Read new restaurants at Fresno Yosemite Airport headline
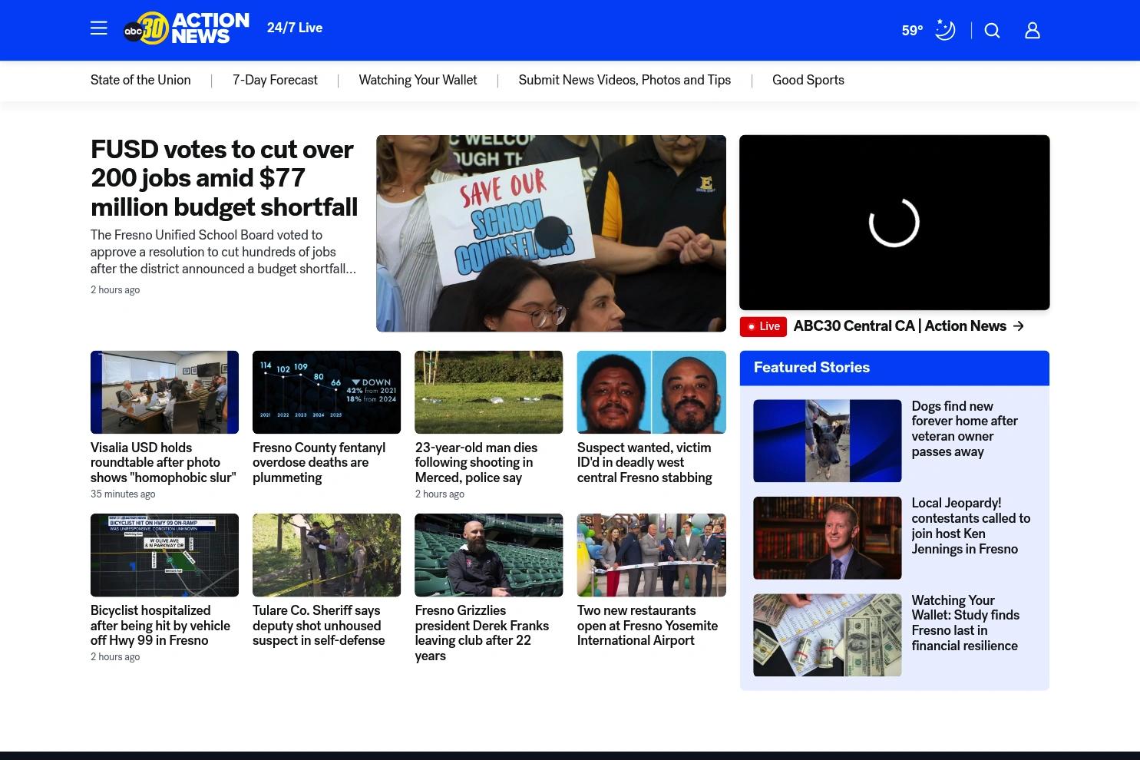Screen dimensions: 1140x760 pos(648,626)
